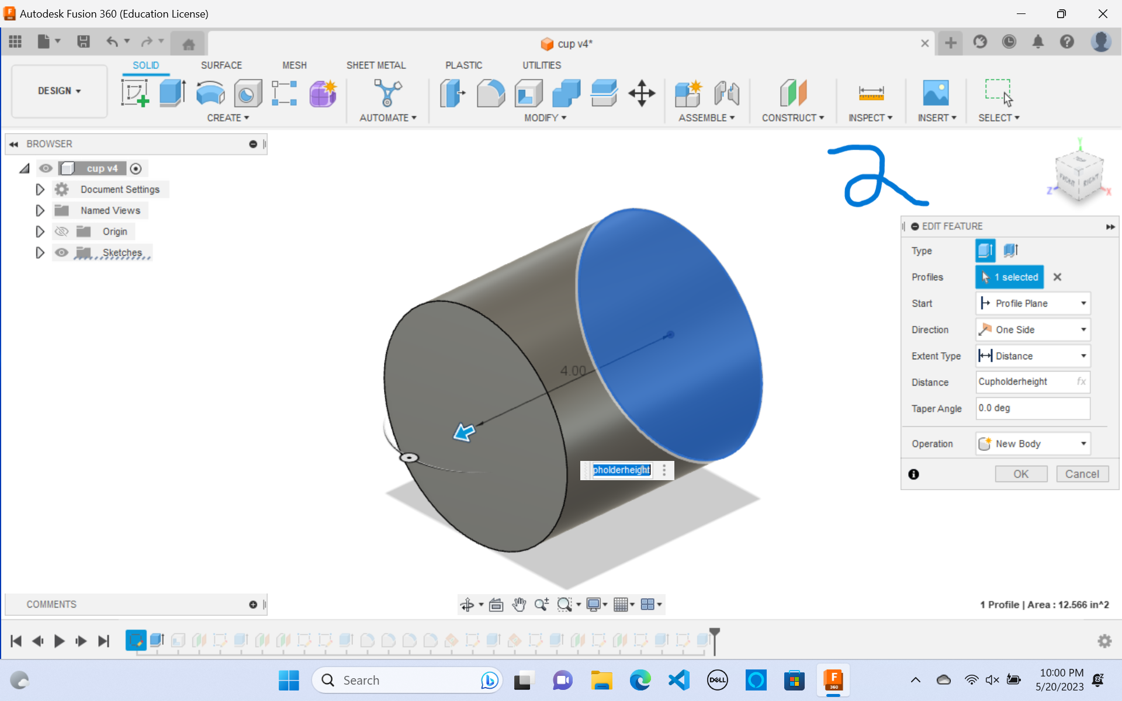
Task: Start the Joint tool in Assemble
Action: click(x=726, y=93)
